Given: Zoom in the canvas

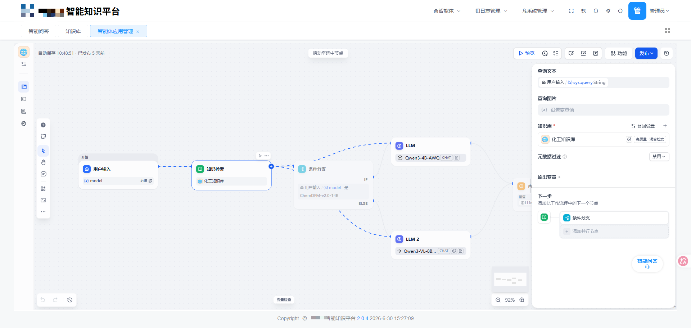Looking at the screenshot, I should [x=522, y=300].
